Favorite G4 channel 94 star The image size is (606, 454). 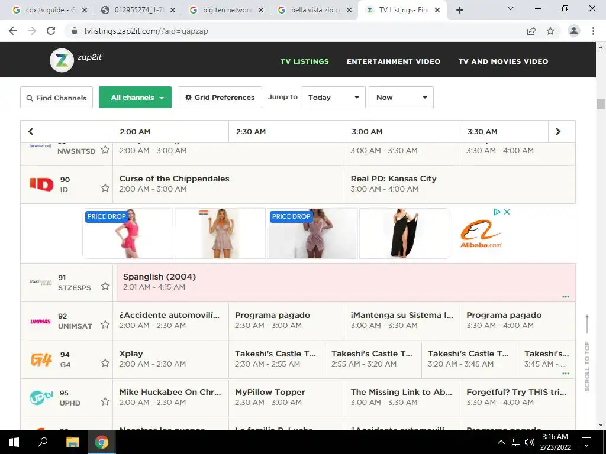click(105, 363)
